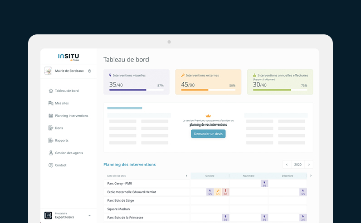Click the Devis document icon in sidebar

point(51,128)
